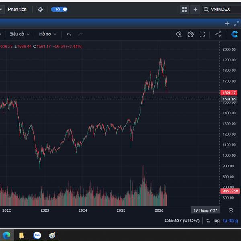This screenshot has height=241, width=241.
Task: Toggle percent scale mode
Action: click(208, 221)
